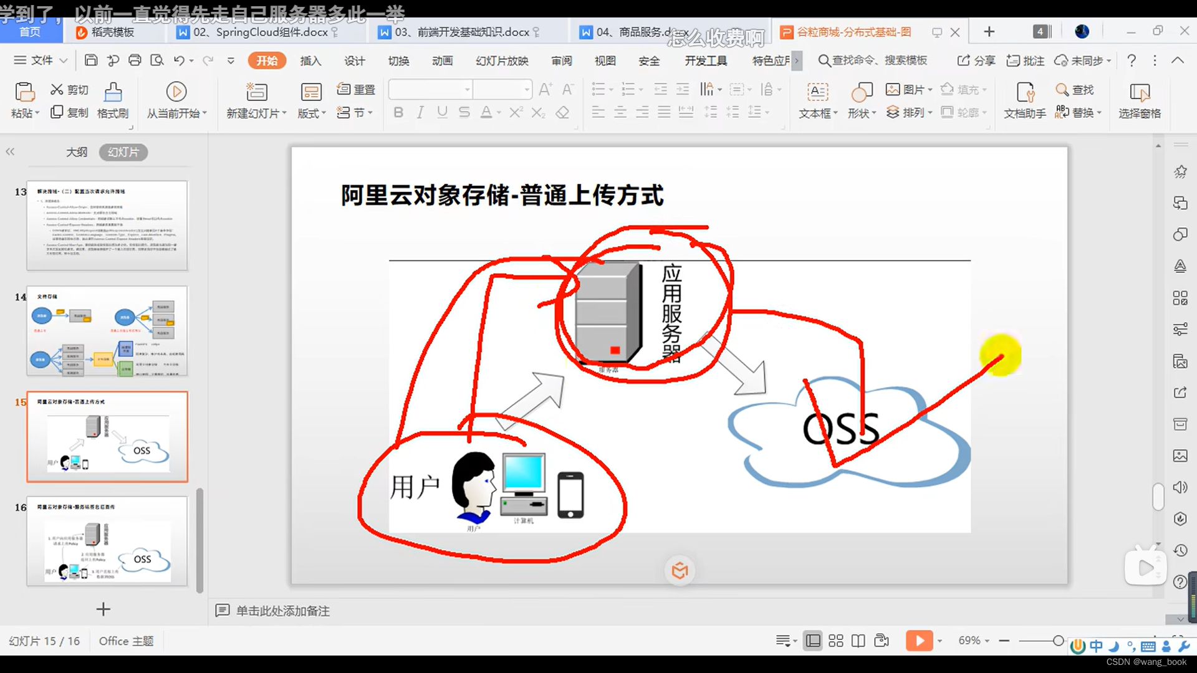Collapse the slide panel with double chevron
This screenshot has height=673, width=1197.
tap(10, 151)
